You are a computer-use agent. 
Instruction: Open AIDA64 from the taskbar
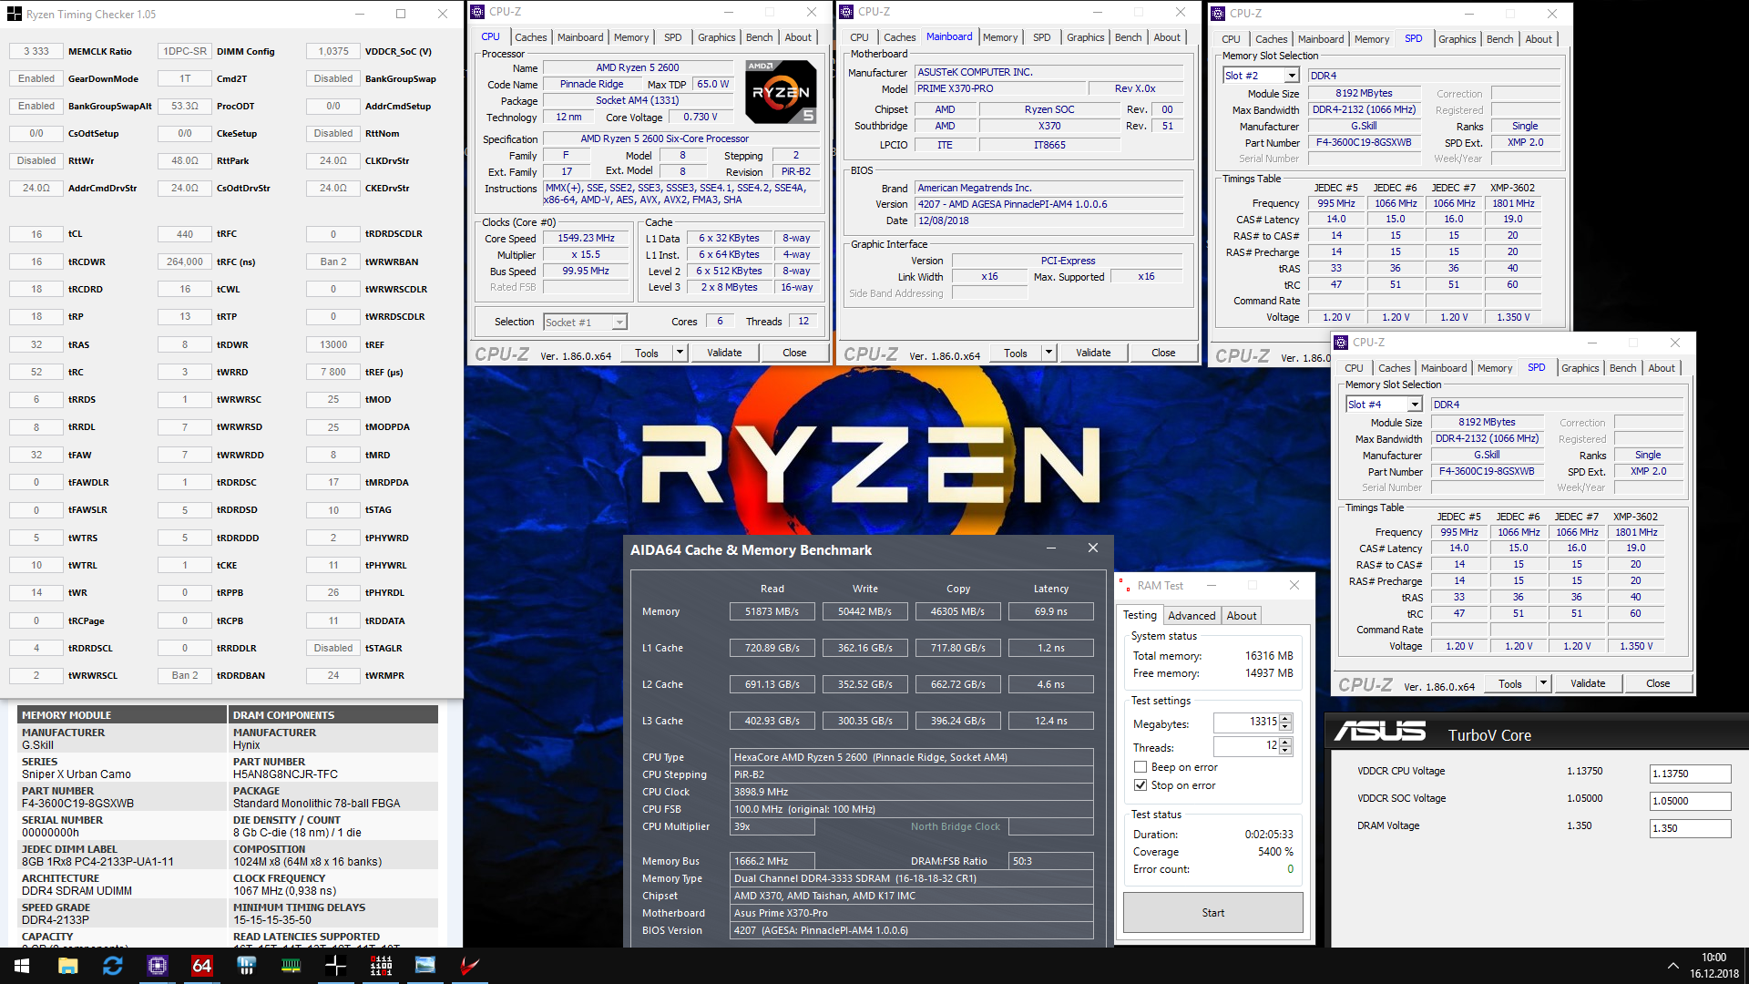[x=200, y=966]
